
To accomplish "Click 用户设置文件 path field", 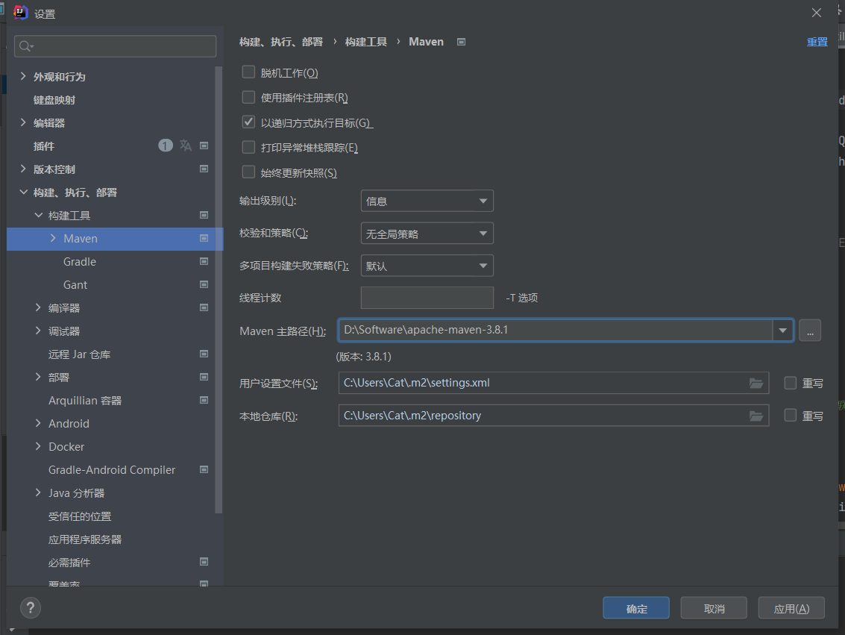I will (x=553, y=384).
